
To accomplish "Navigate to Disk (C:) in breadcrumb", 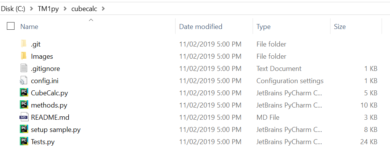I will pos(13,9).
